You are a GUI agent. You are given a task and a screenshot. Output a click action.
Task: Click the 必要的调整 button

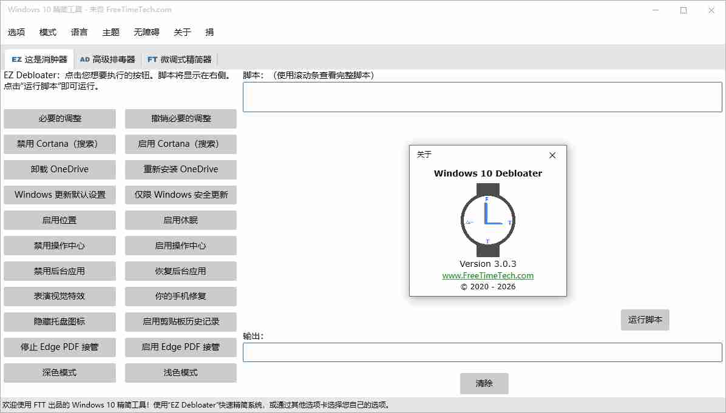pyautogui.click(x=59, y=118)
